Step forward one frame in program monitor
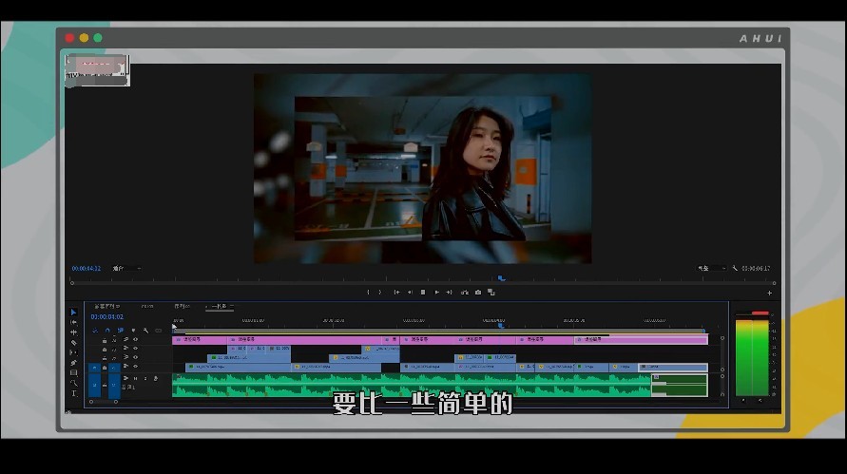 click(x=436, y=292)
